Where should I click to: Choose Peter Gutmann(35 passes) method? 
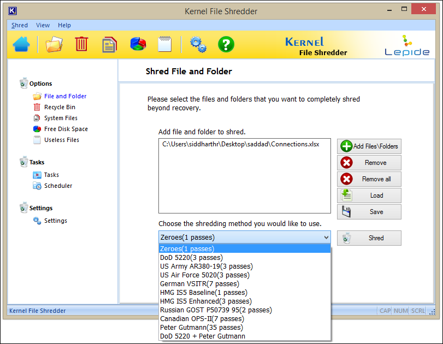[x=245, y=328]
